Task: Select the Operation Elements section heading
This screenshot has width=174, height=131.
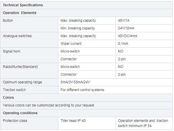Action: tap(20, 13)
